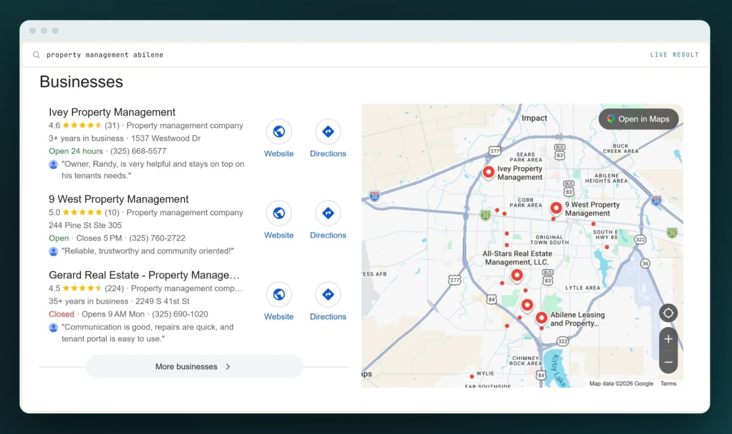
Task: Click phone number (325) 760-2722
Action: (x=157, y=238)
